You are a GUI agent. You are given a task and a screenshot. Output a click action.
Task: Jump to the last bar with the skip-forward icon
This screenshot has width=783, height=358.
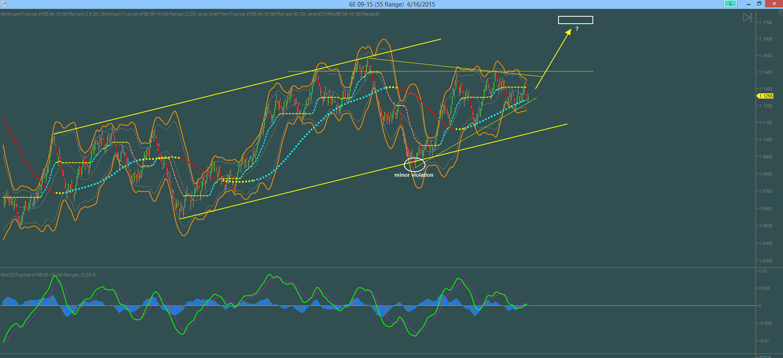[x=747, y=18]
